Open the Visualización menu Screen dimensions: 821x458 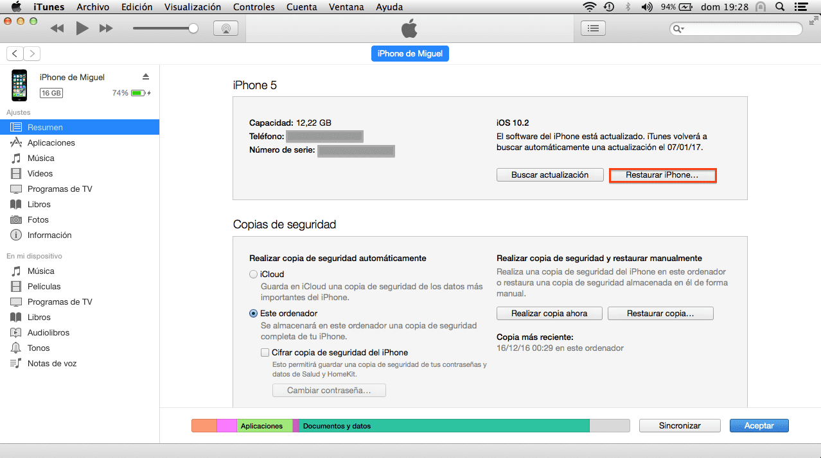pyautogui.click(x=193, y=7)
